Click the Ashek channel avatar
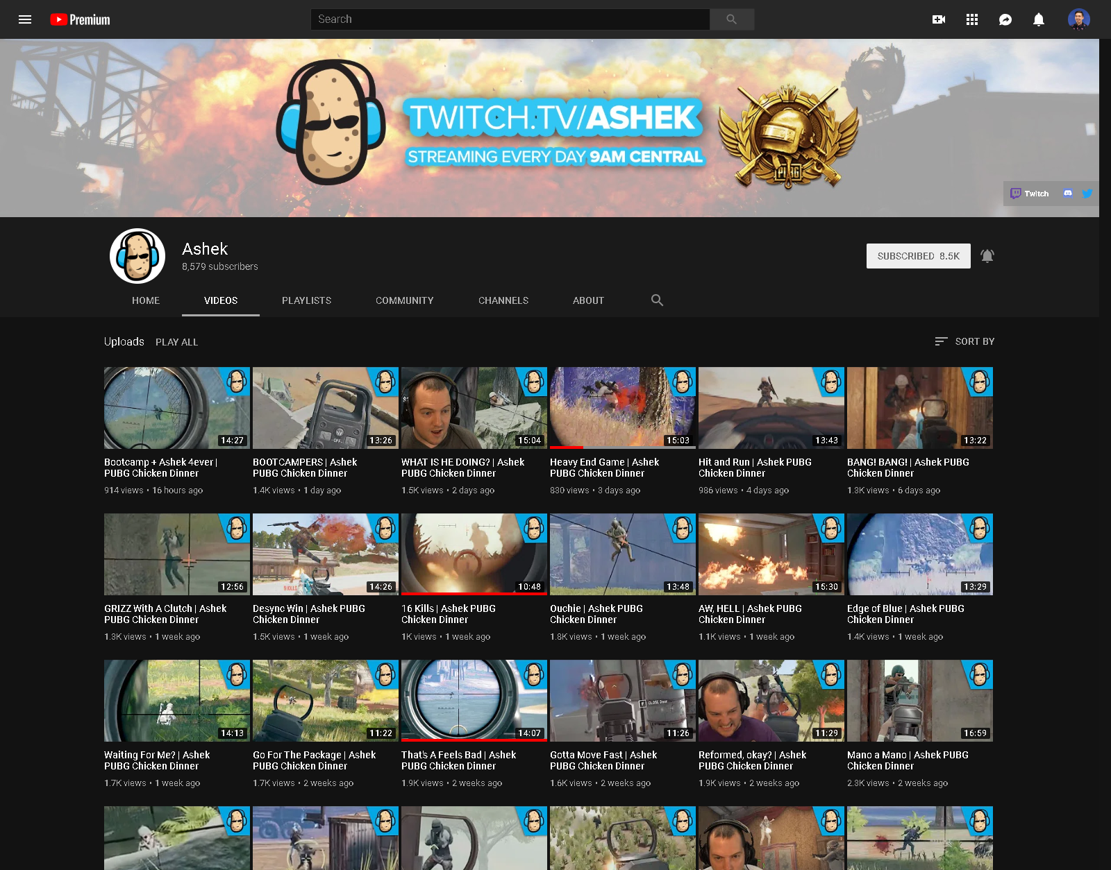Screen dimensions: 1111x870 point(137,256)
